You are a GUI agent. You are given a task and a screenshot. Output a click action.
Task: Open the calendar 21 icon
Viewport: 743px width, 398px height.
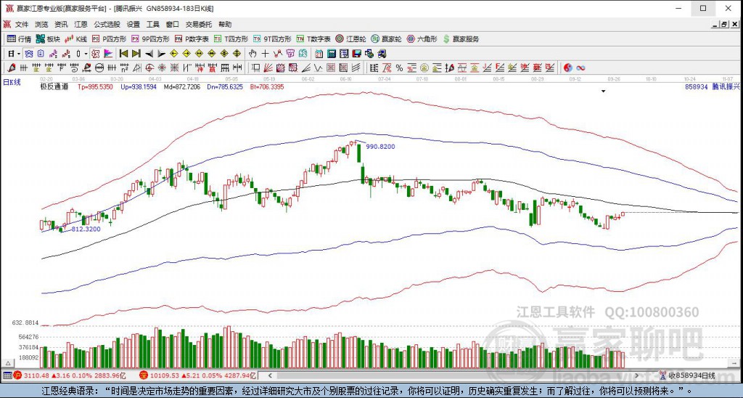(319, 54)
